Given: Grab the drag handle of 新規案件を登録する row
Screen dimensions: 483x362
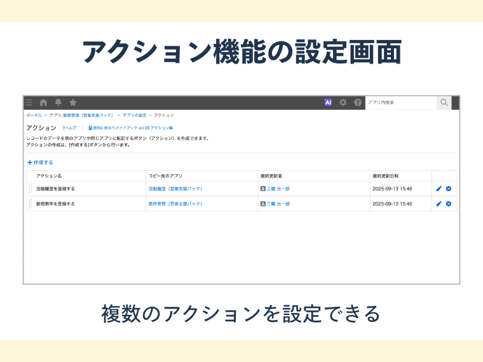Looking at the screenshot, I should click(x=30, y=204).
